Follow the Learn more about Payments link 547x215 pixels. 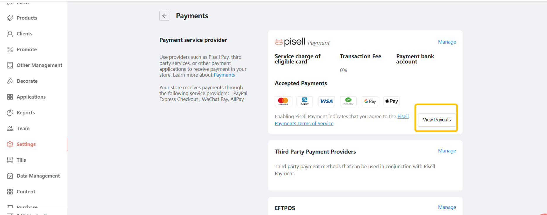coord(224,75)
